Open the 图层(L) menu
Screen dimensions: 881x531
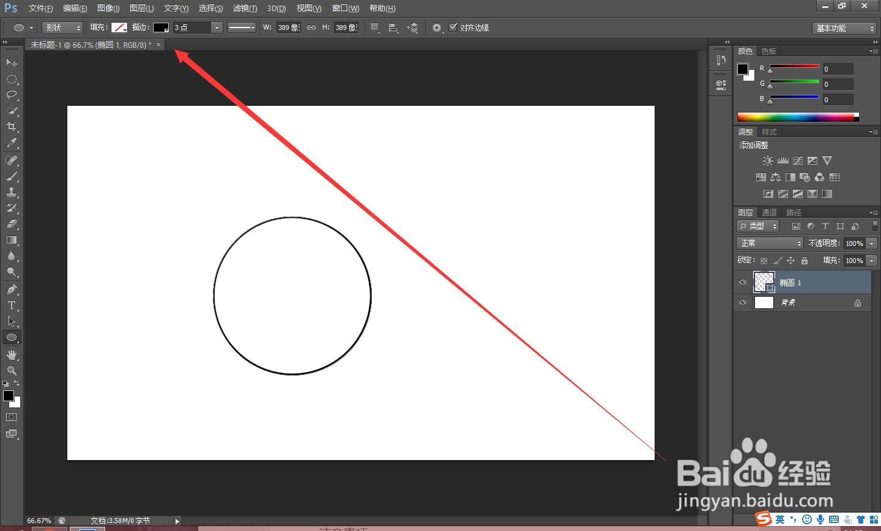(141, 8)
